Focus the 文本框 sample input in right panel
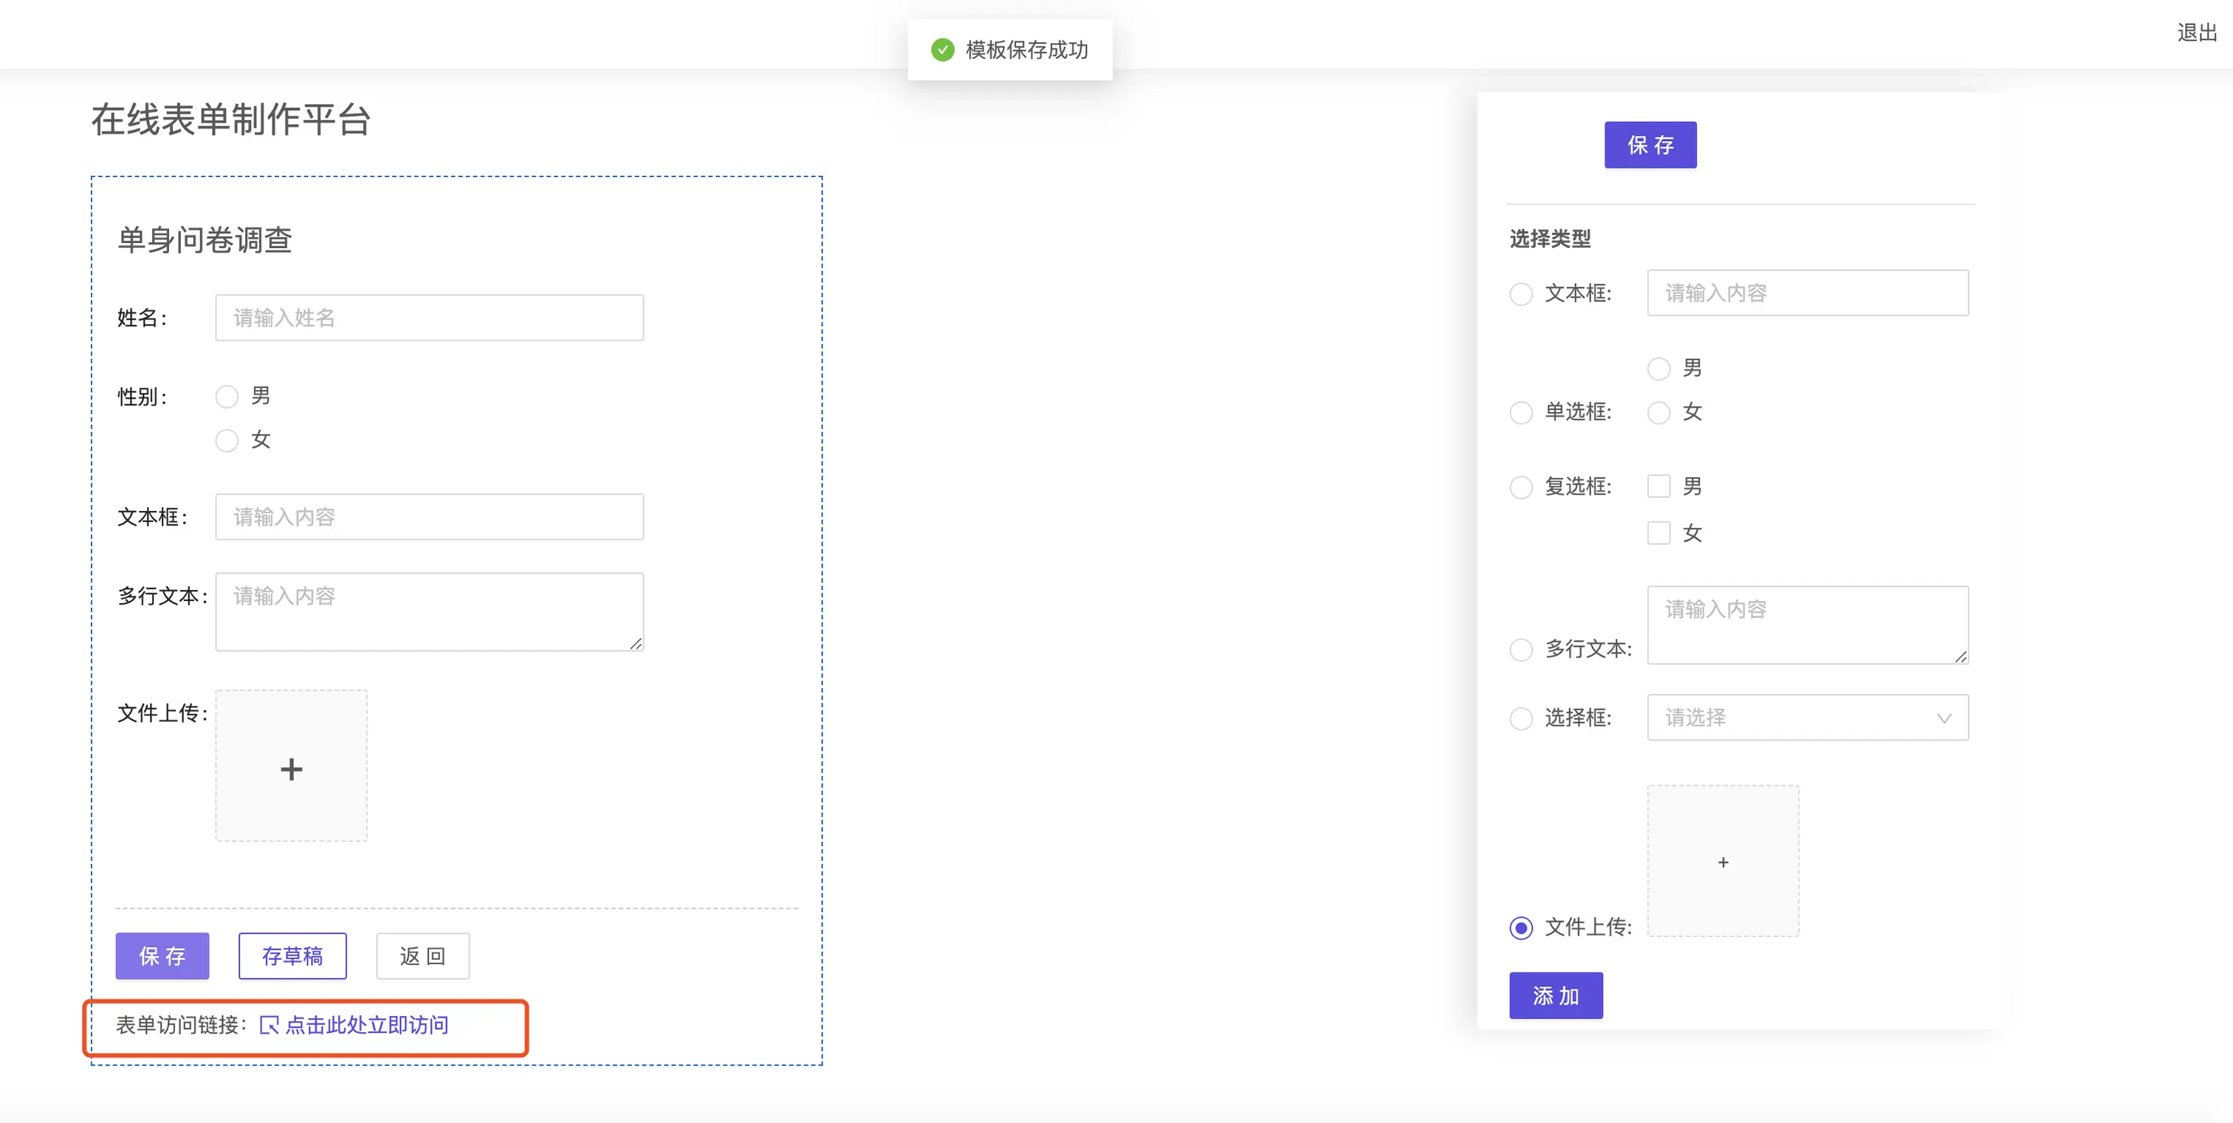The height and width of the screenshot is (1123, 2233). pyautogui.click(x=1808, y=293)
